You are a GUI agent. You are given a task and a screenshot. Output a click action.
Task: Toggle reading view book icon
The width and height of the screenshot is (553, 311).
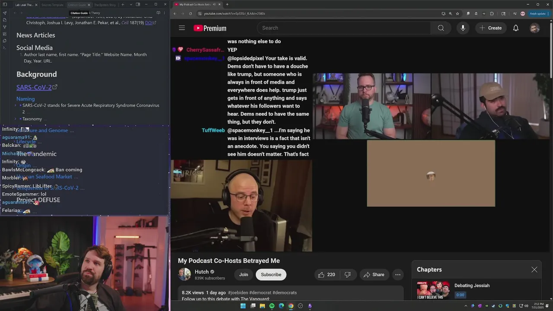tap(158, 13)
